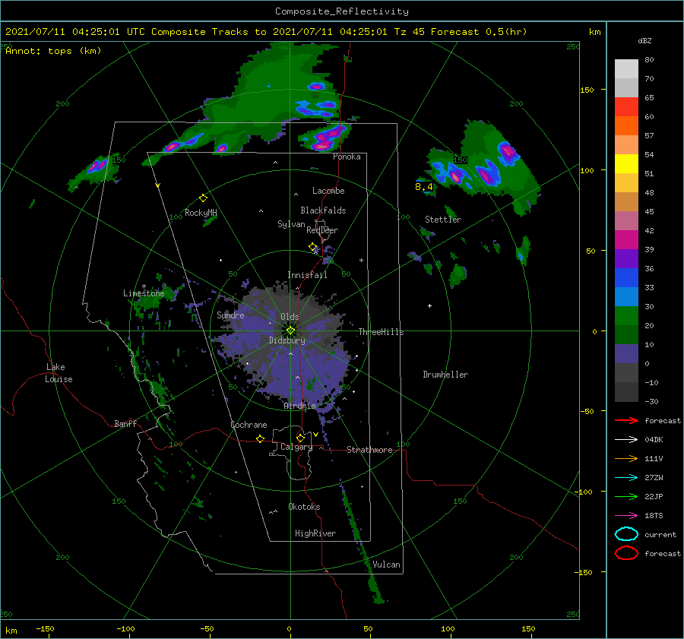Click the Vulcan label
The image size is (684, 639).
386,565
